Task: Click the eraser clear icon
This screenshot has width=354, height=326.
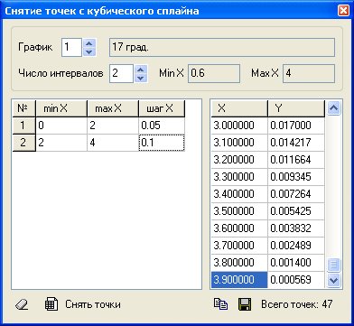Action: (x=22, y=305)
